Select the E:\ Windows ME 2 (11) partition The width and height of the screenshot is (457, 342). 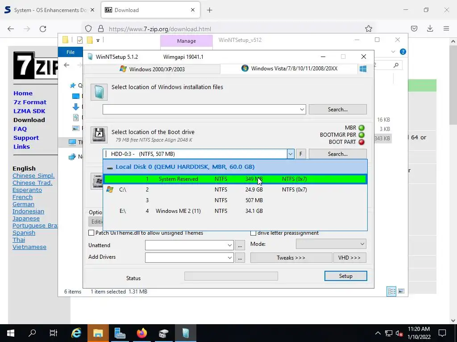235,211
